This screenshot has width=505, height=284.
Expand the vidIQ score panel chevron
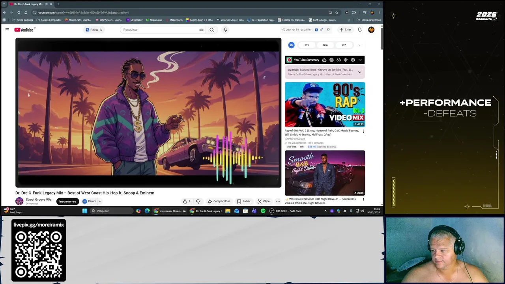point(359,45)
